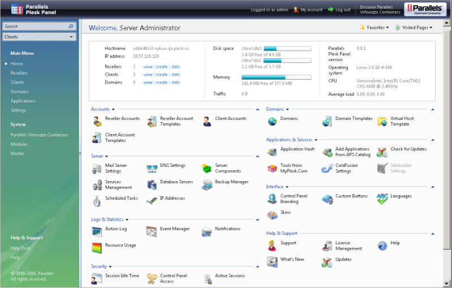Image resolution: width=452 pixels, height=288 pixels.
Task: Open the Skins color fan icon
Action: pos(273,216)
